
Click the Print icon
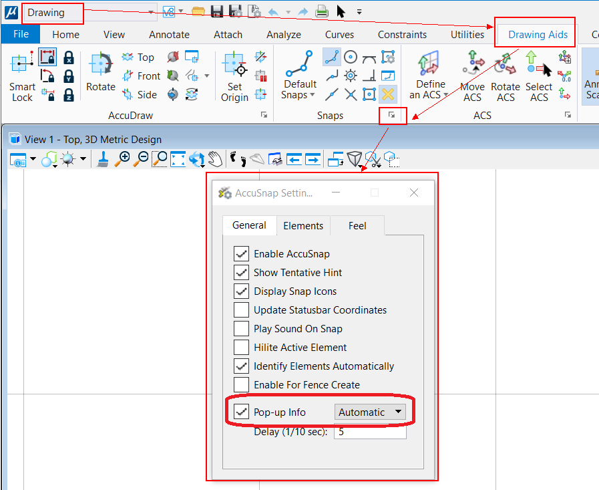[322, 12]
